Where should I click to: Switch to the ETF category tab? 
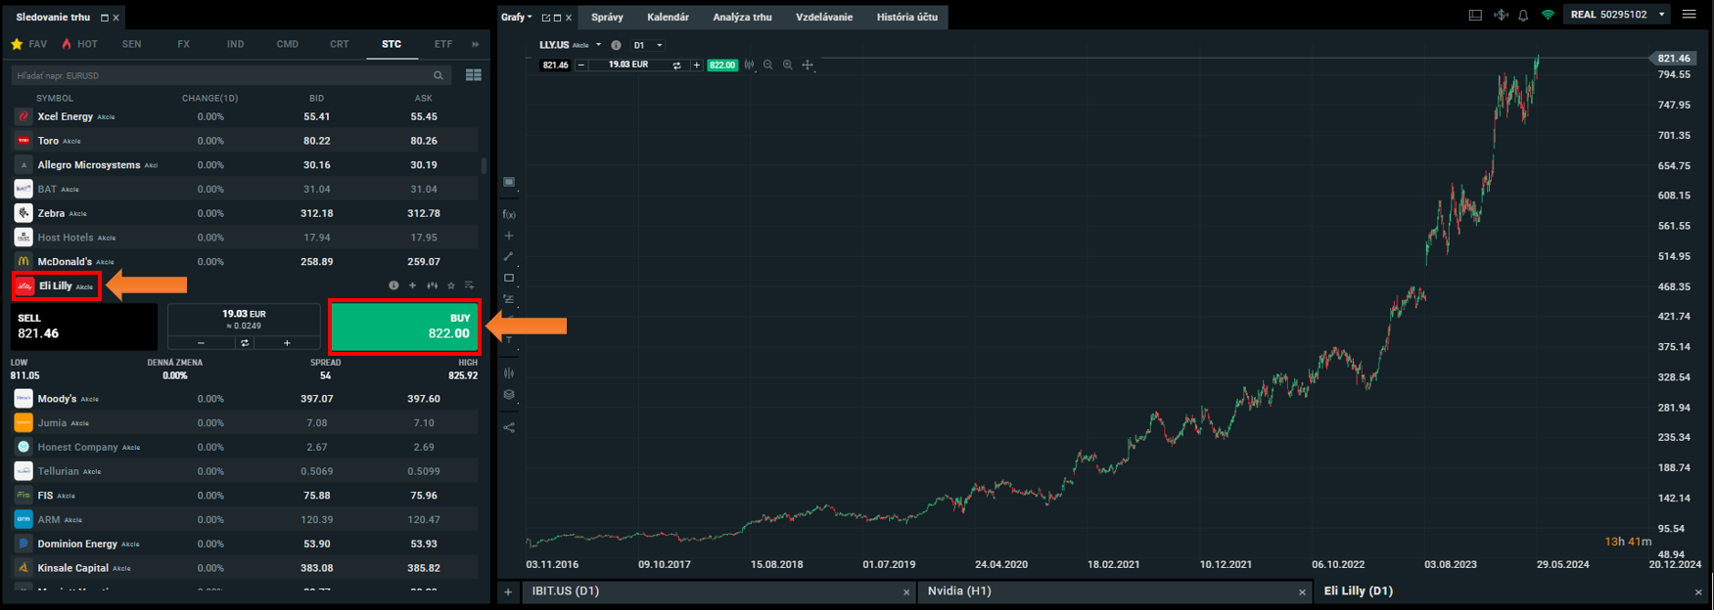click(x=443, y=44)
